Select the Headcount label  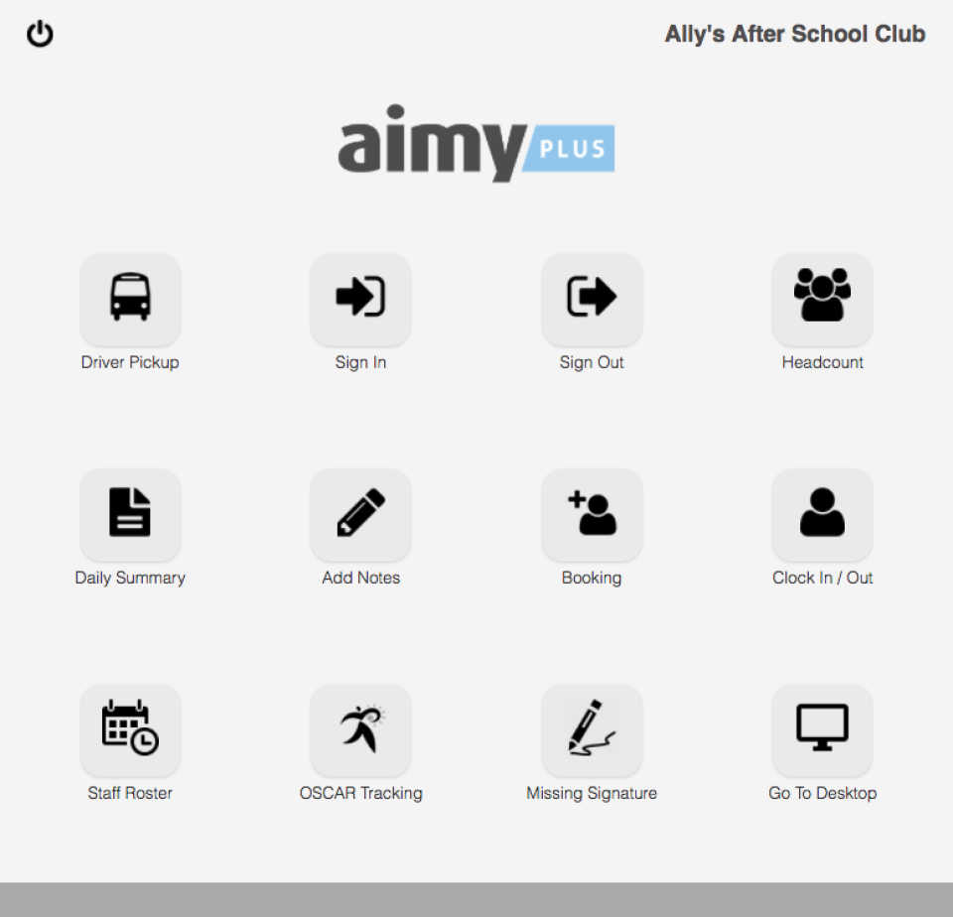click(822, 362)
